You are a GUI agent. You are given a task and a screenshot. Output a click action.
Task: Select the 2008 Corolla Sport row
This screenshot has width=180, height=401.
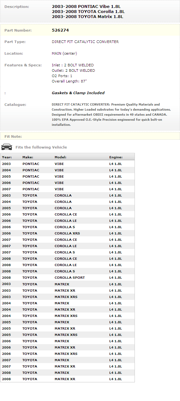(x=68, y=278)
